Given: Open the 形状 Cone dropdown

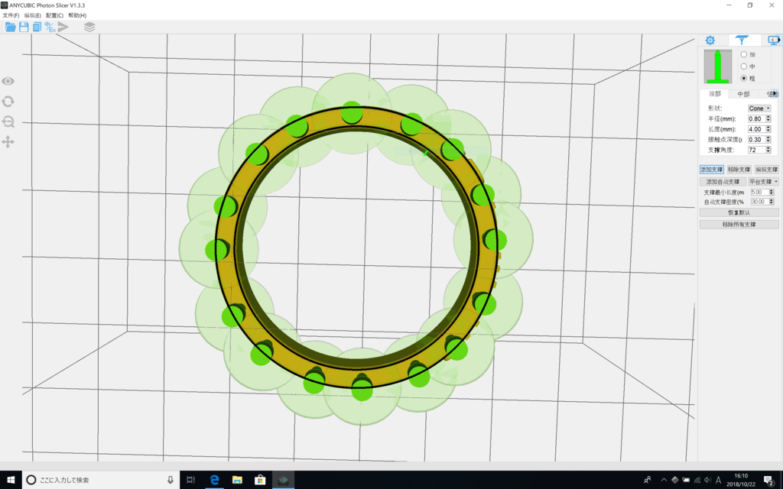Looking at the screenshot, I should pyautogui.click(x=759, y=108).
